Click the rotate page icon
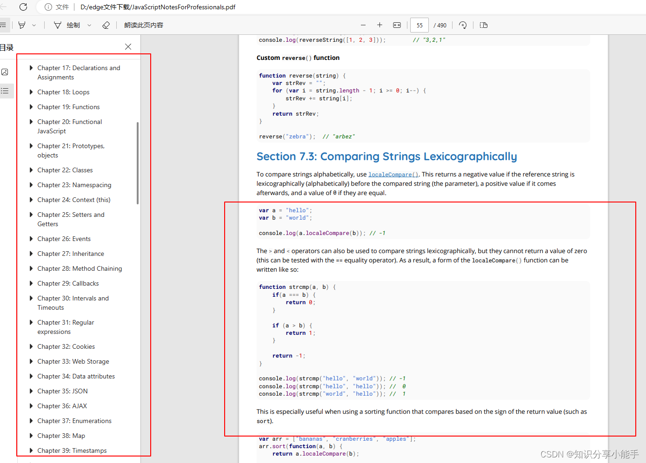646x463 pixels. pyautogui.click(x=463, y=25)
